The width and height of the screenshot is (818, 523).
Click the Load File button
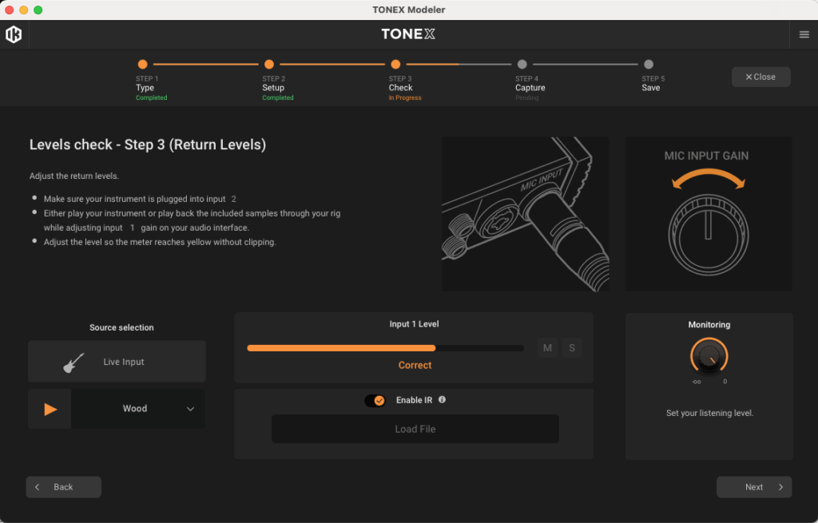coord(415,429)
